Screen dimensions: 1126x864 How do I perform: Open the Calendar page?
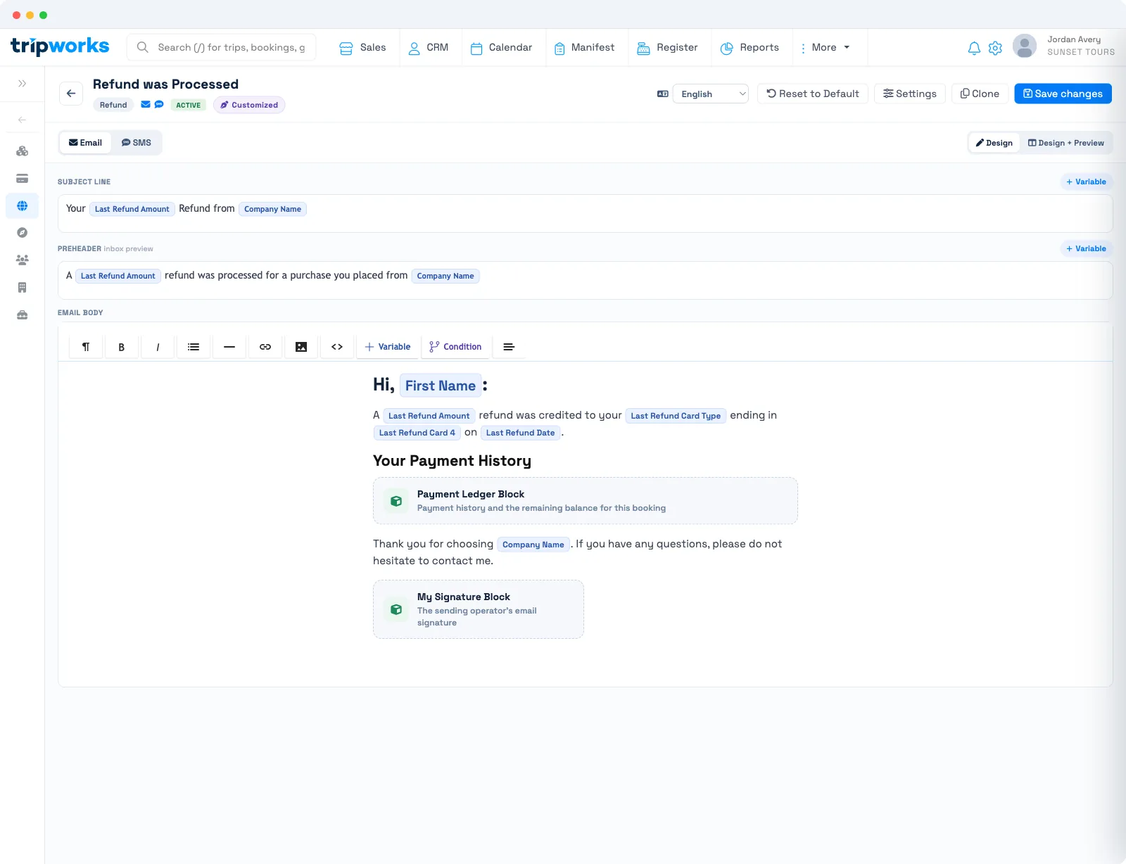pyautogui.click(x=501, y=48)
